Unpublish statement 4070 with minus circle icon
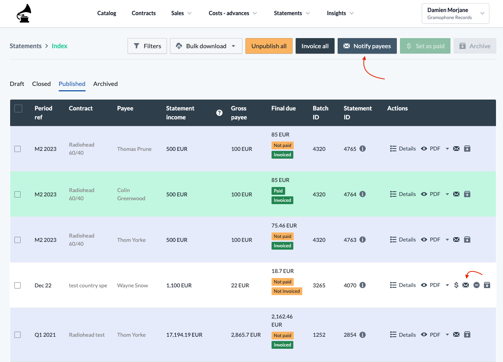The height and width of the screenshot is (362, 503). pos(477,285)
